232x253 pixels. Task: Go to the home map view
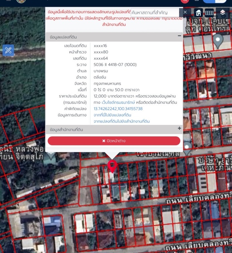coord(198,13)
